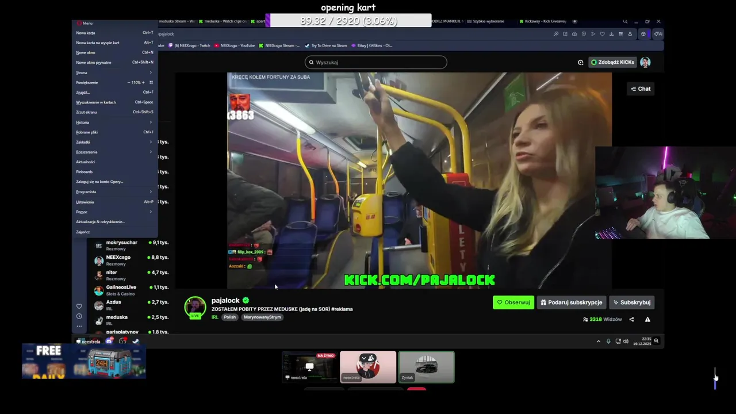Select Nowa karta na wyspie kart menu item
The image size is (736, 414).
coord(115,43)
